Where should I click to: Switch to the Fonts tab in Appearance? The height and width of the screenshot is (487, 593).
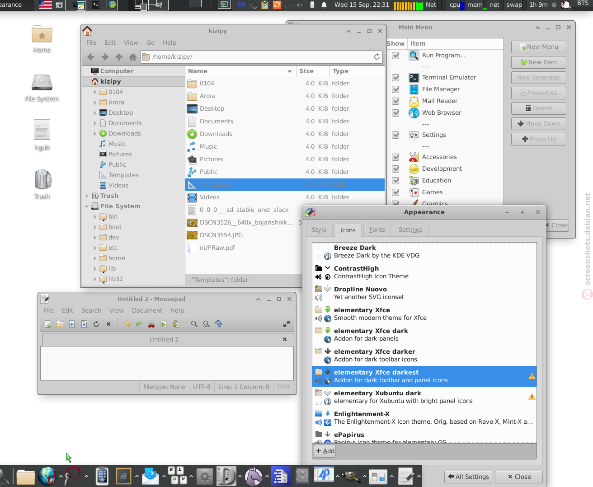(377, 229)
